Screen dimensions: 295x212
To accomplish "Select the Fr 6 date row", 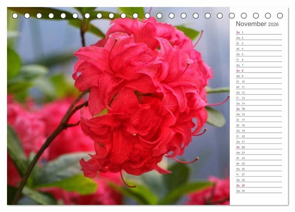I will [x=258, y=60].
